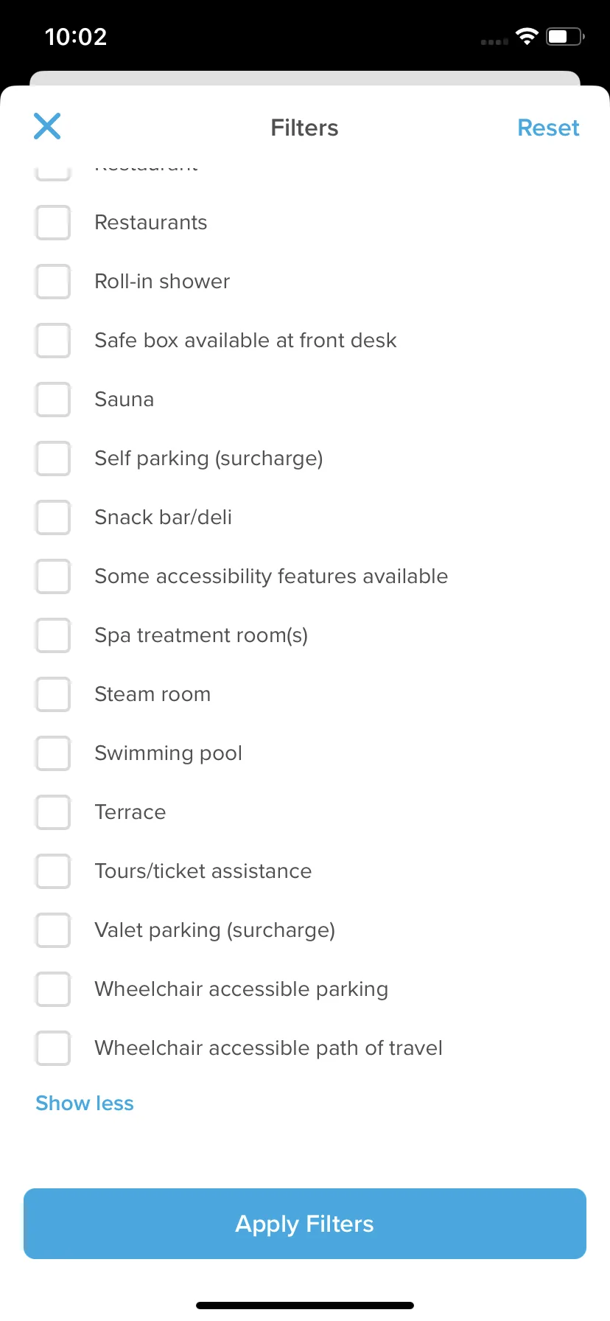Toggle Valet parking (surcharge) checkbox
The width and height of the screenshot is (610, 1321).
click(53, 930)
